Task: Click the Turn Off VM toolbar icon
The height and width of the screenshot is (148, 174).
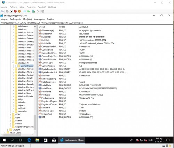Action: pyautogui.click(x=11, y=11)
